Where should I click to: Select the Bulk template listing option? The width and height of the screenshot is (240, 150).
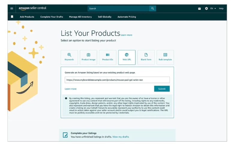[x=165, y=57]
